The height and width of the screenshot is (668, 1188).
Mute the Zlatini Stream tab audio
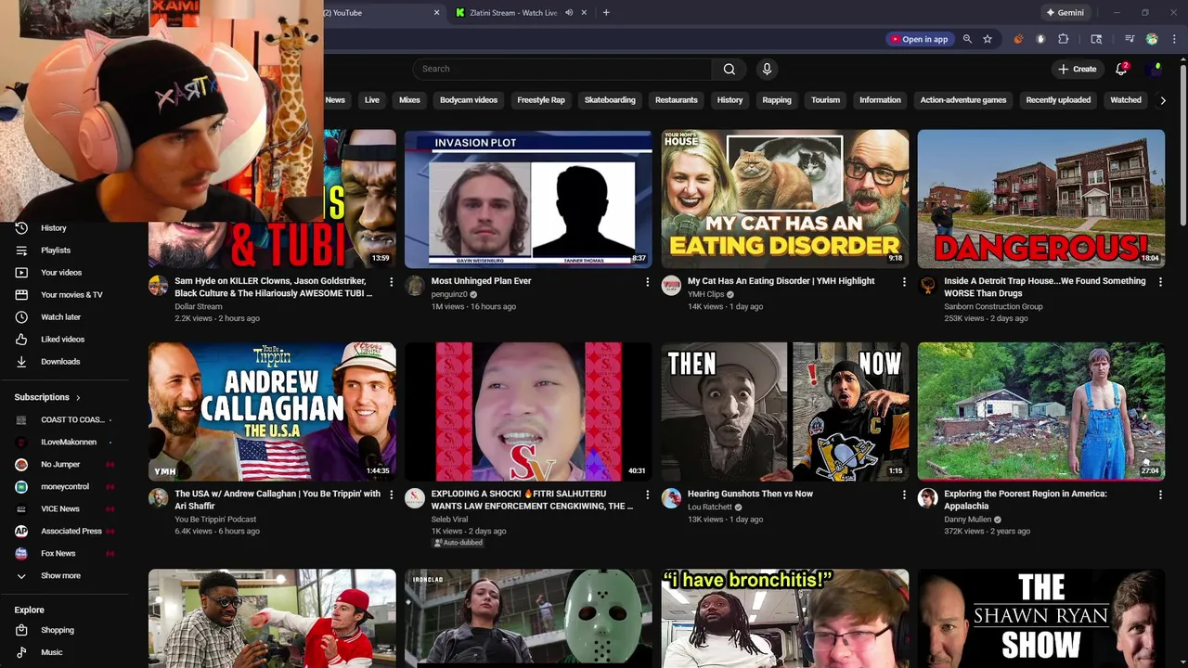point(569,13)
